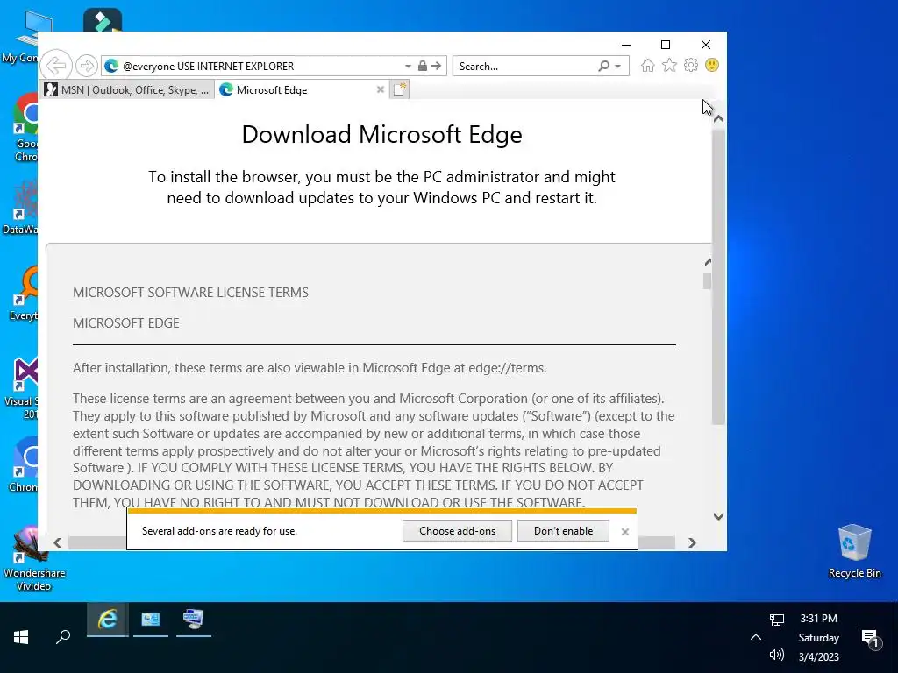Screen dimensions: 898x673
Task: Open the address bar autocomplete dropdown arrow
Action: coord(408,67)
